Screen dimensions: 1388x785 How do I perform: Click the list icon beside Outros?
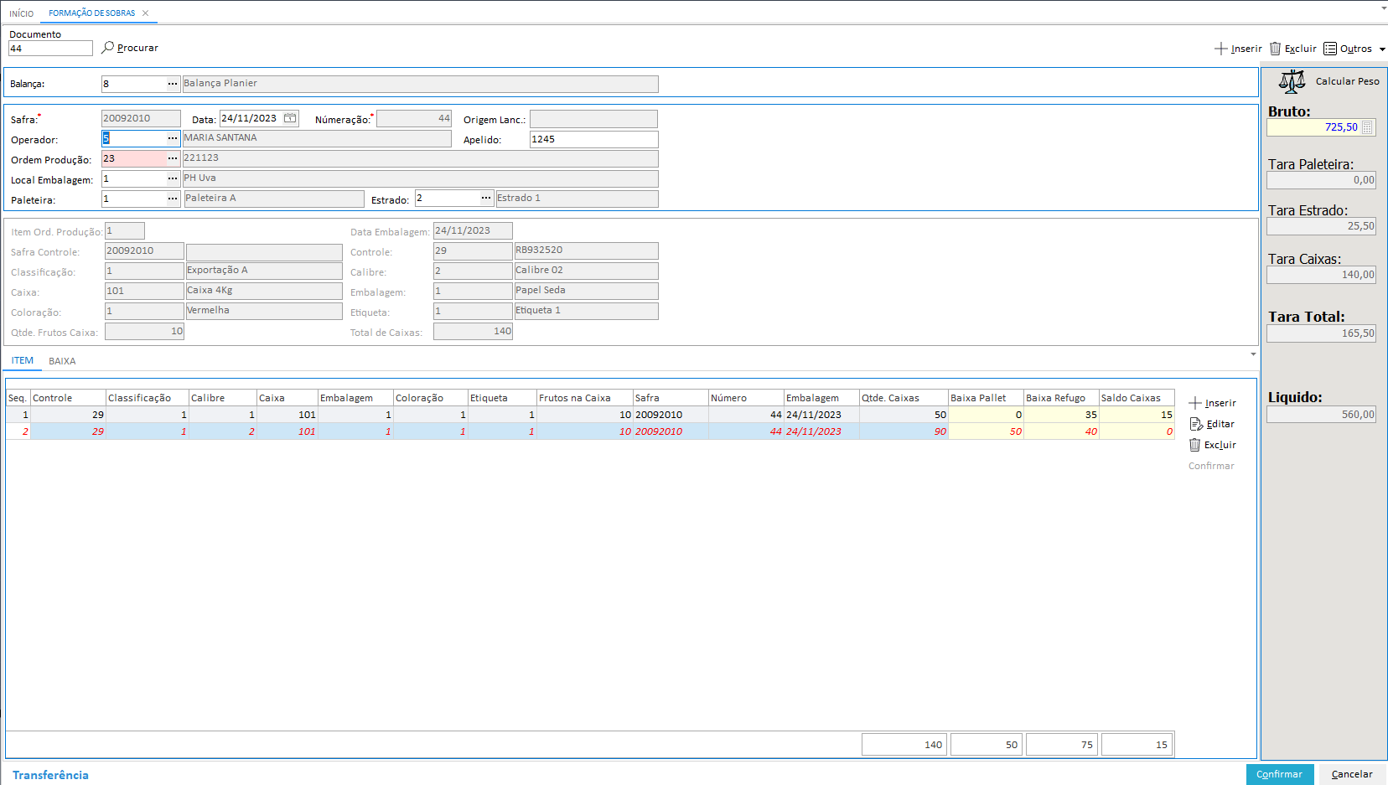[x=1330, y=49]
